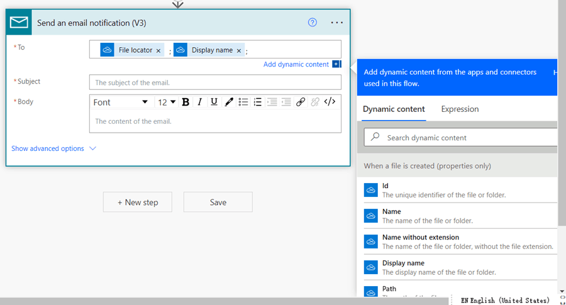Toggle bold formatting
Viewport: 566px width, 305px height.
click(186, 102)
